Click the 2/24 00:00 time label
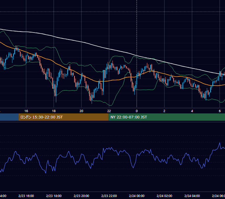The height and width of the screenshot is (199, 225). [x=137, y=196]
